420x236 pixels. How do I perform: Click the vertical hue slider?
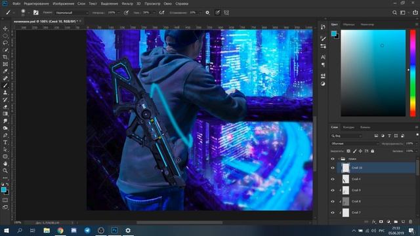coord(413,73)
